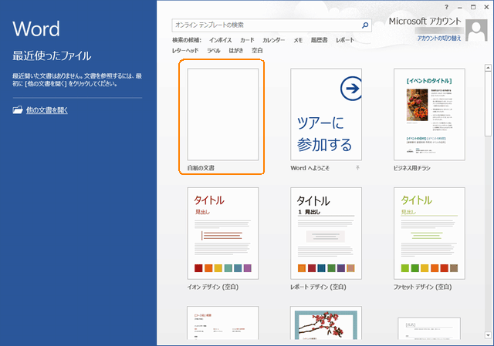Choose the はがき search suggestion
The width and height of the screenshot is (494, 346).
click(x=236, y=51)
